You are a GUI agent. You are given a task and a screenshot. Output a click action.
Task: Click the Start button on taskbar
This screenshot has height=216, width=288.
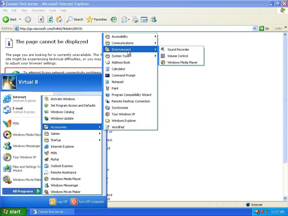[x=13, y=212]
